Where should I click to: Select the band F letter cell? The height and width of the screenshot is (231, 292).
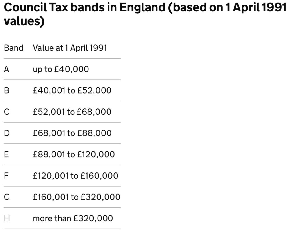[6, 176]
